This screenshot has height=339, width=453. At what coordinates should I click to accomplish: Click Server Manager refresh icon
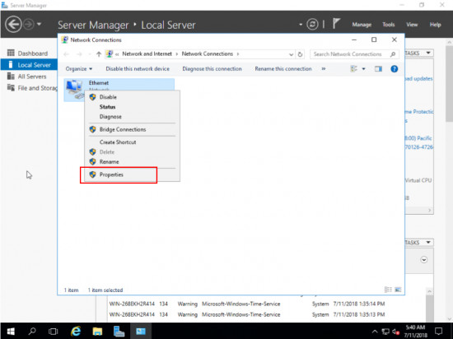[x=312, y=24]
